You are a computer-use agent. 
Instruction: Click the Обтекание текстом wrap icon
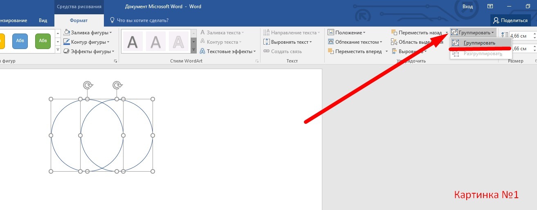331,42
